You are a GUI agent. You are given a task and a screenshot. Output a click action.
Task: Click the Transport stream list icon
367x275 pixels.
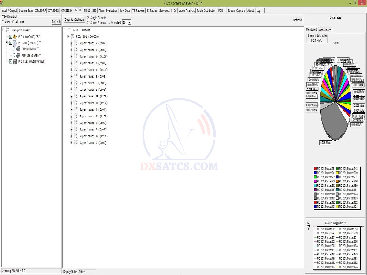[8, 30]
